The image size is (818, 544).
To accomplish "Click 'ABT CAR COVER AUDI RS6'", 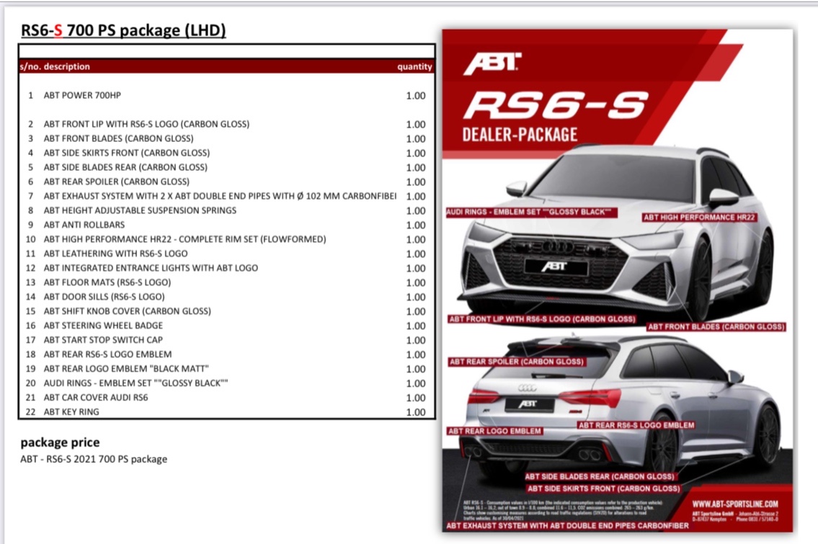I will (96, 398).
